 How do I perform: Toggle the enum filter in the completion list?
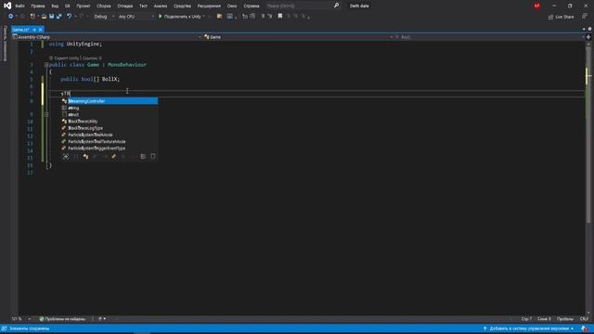click(113, 157)
